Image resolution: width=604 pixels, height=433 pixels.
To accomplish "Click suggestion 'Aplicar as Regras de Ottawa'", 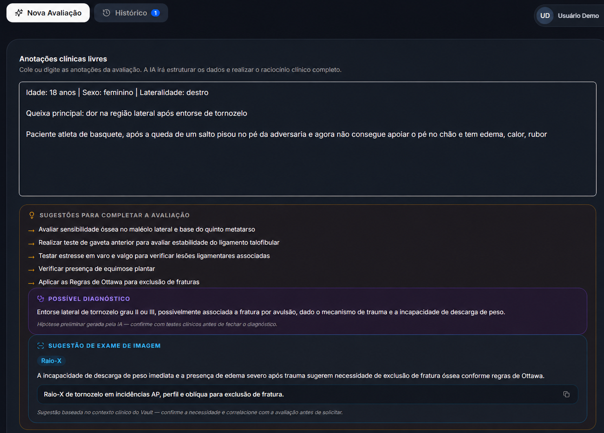I will tap(119, 282).
